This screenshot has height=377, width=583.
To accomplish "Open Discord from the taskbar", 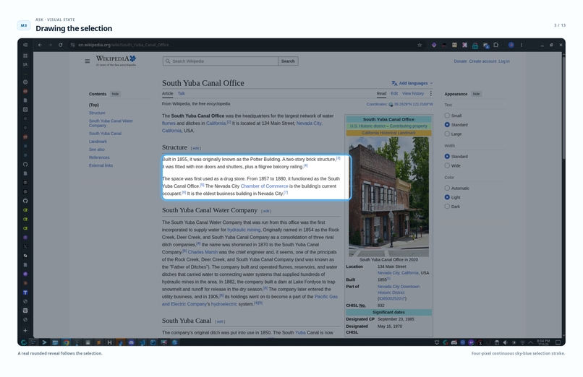I will point(131,342).
